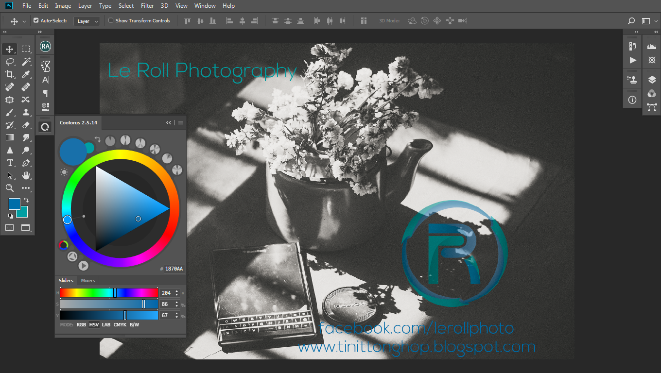The height and width of the screenshot is (373, 661).
Task: Collapse the Coolorus panel with double arrows
Action: coord(169,123)
